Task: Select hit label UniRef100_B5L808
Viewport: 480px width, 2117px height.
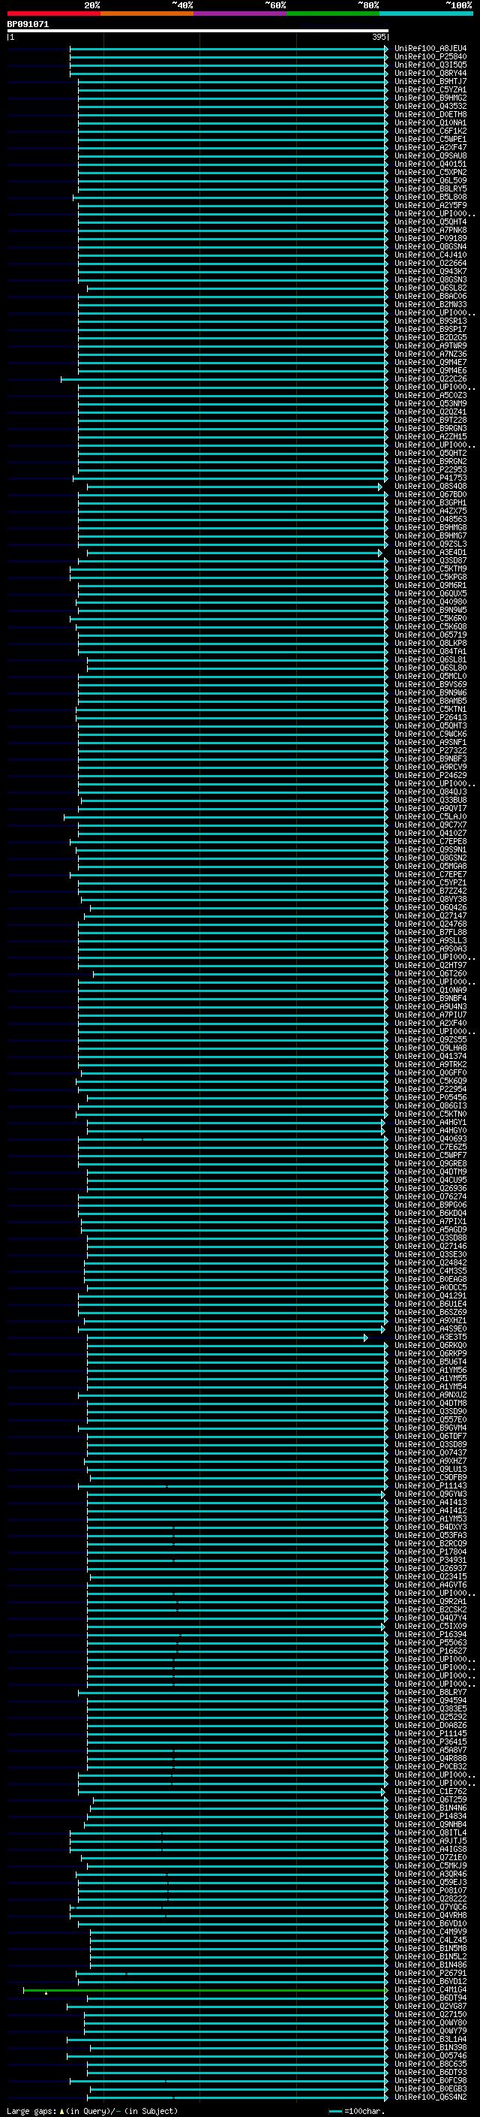Action: tap(430, 198)
